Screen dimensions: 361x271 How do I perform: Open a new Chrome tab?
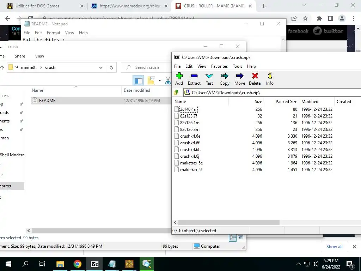[x=264, y=6]
